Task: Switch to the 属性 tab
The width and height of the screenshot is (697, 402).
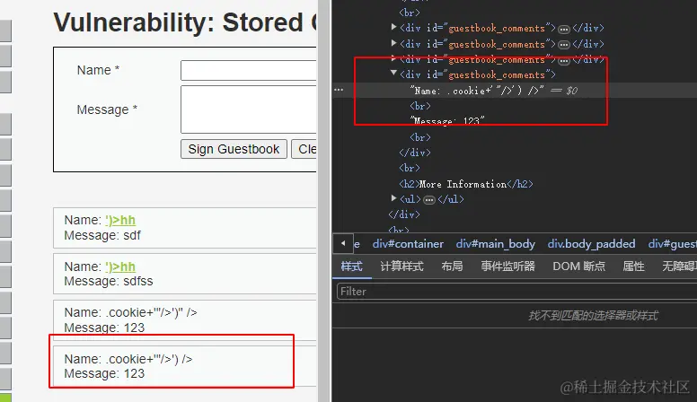Action: tap(633, 267)
